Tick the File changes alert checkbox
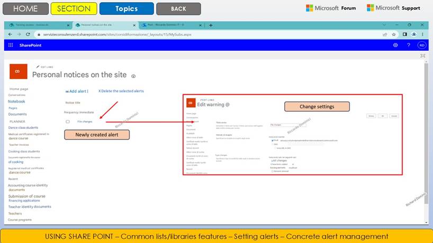Viewport: 433px width, 243px height. point(68,121)
